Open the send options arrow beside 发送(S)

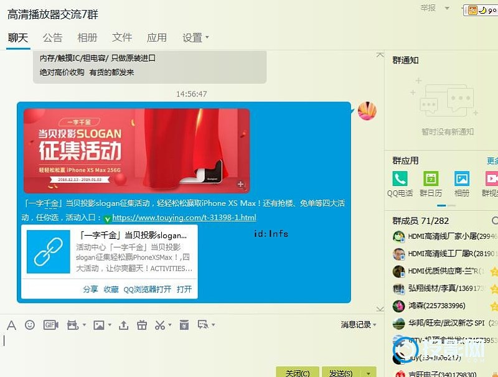tap(369, 373)
